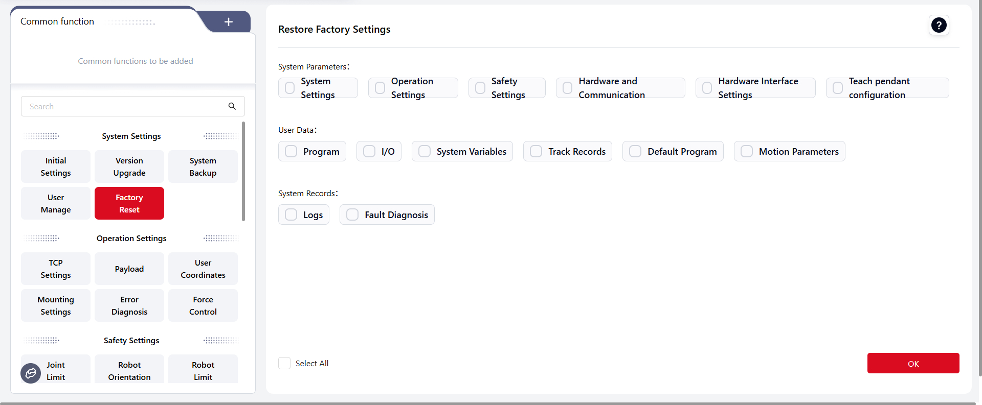Tick the Track Records checkbox
982x405 pixels.
pos(536,151)
